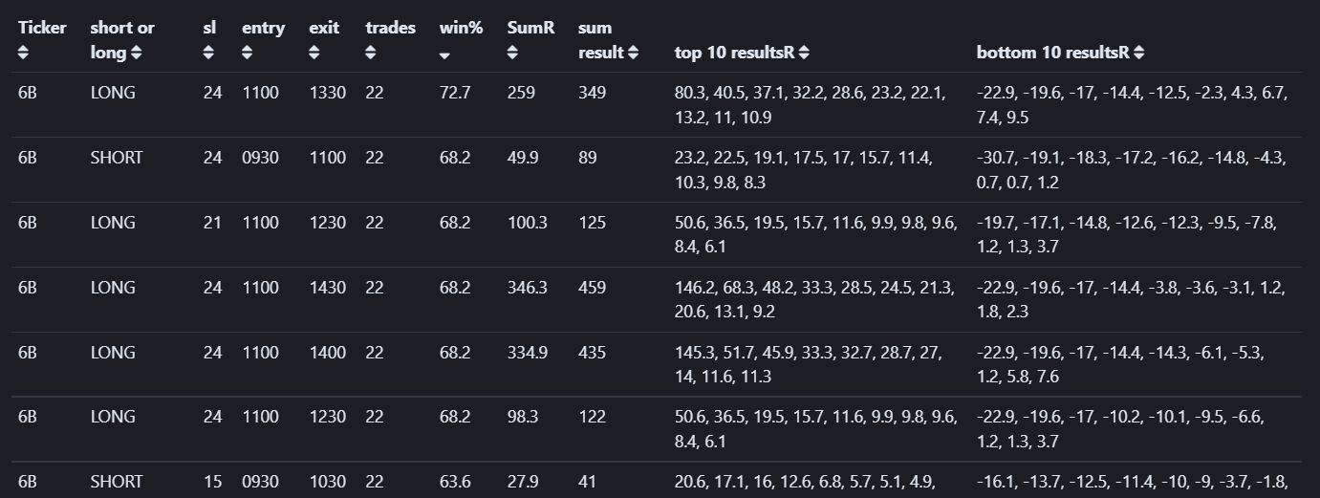Viewport: 1320px width, 498px height.
Task: Toggle win% descending sort arrow
Action: pos(445,56)
